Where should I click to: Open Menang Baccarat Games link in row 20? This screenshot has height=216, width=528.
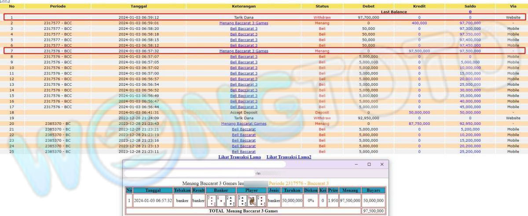244,124
